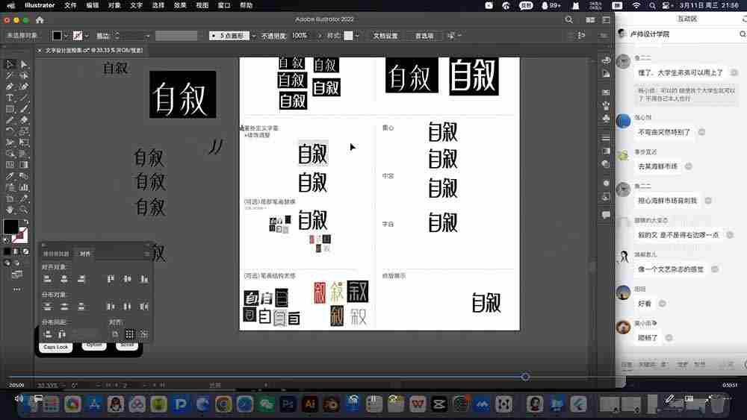Switch to None fill mode button

[x=25, y=251]
